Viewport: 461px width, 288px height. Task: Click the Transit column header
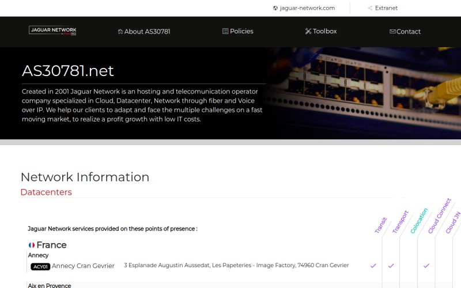[x=381, y=225]
